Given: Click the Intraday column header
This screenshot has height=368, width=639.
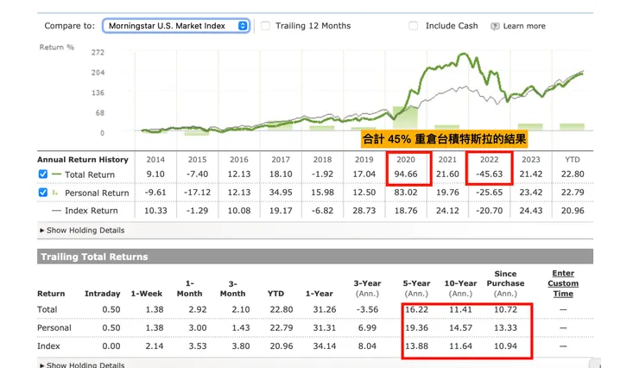Looking at the screenshot, I should tap(102, 294).
